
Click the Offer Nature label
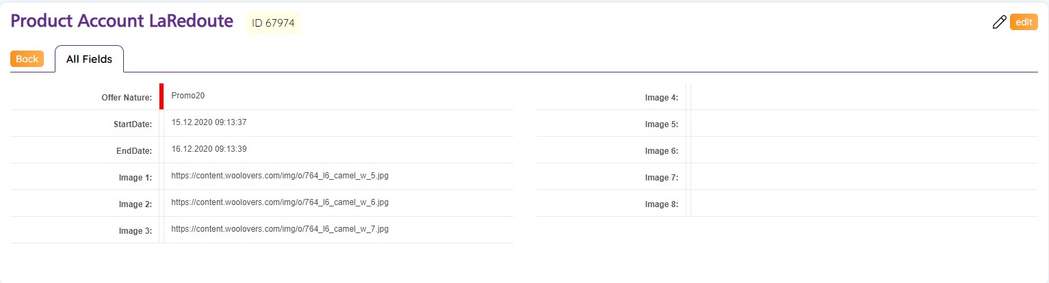pos(127,98)
